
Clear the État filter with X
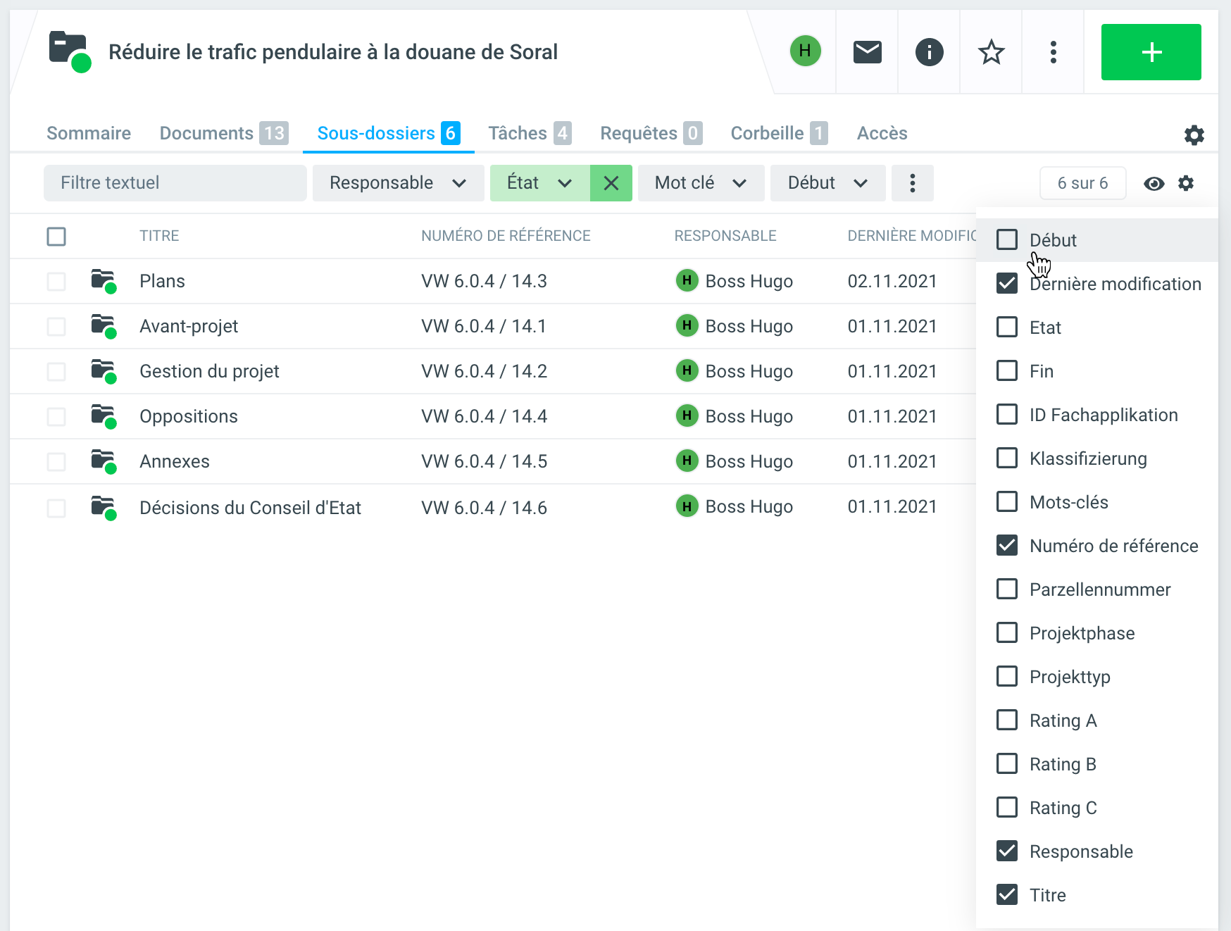(611, 184)
